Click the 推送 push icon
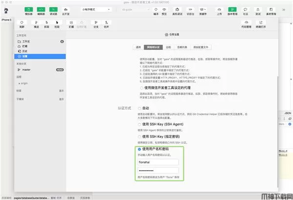The width and height of the screenshot is (293, 200). (x=36, y=22)
